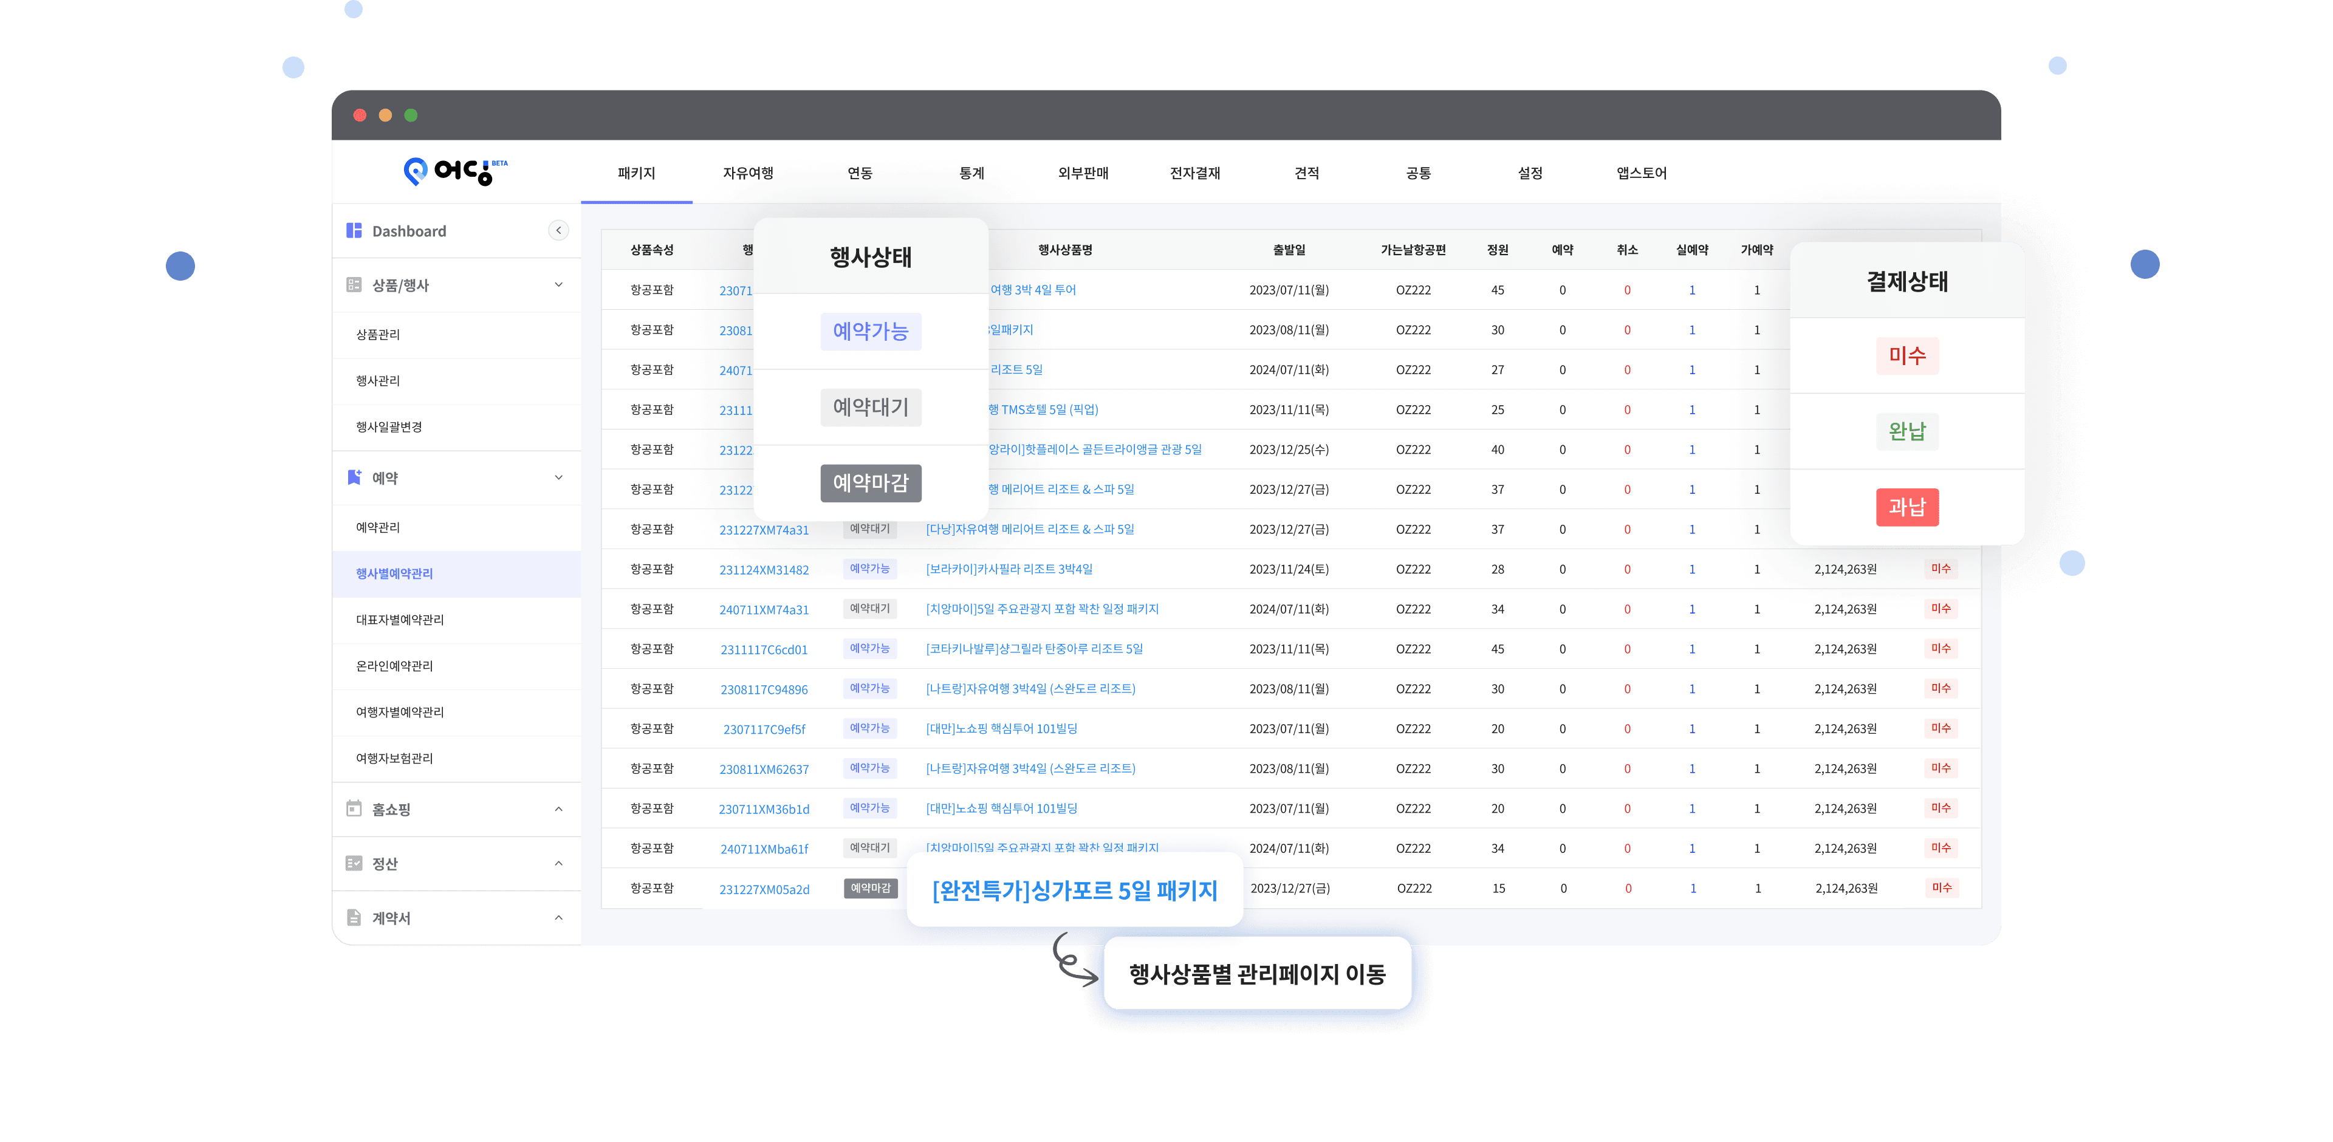Expand the 홈쇼핑 section chevron

point(559,809)
